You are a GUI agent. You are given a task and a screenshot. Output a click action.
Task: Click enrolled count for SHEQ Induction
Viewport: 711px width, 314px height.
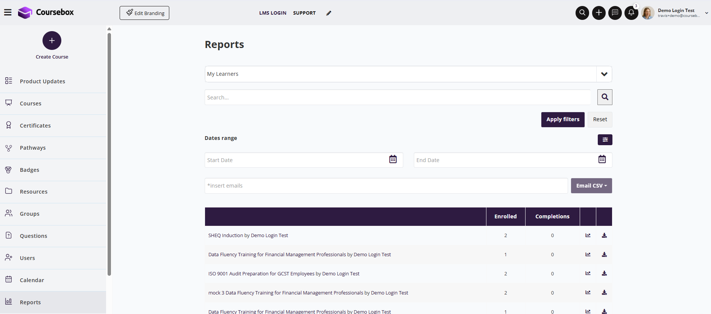(x=506, y=236)
